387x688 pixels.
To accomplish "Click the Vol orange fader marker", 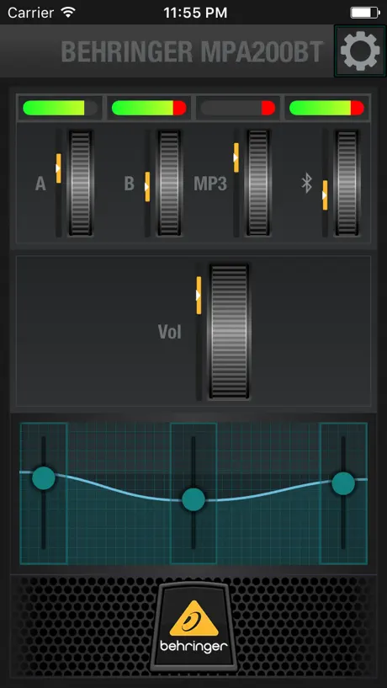I will click(199, 296).
